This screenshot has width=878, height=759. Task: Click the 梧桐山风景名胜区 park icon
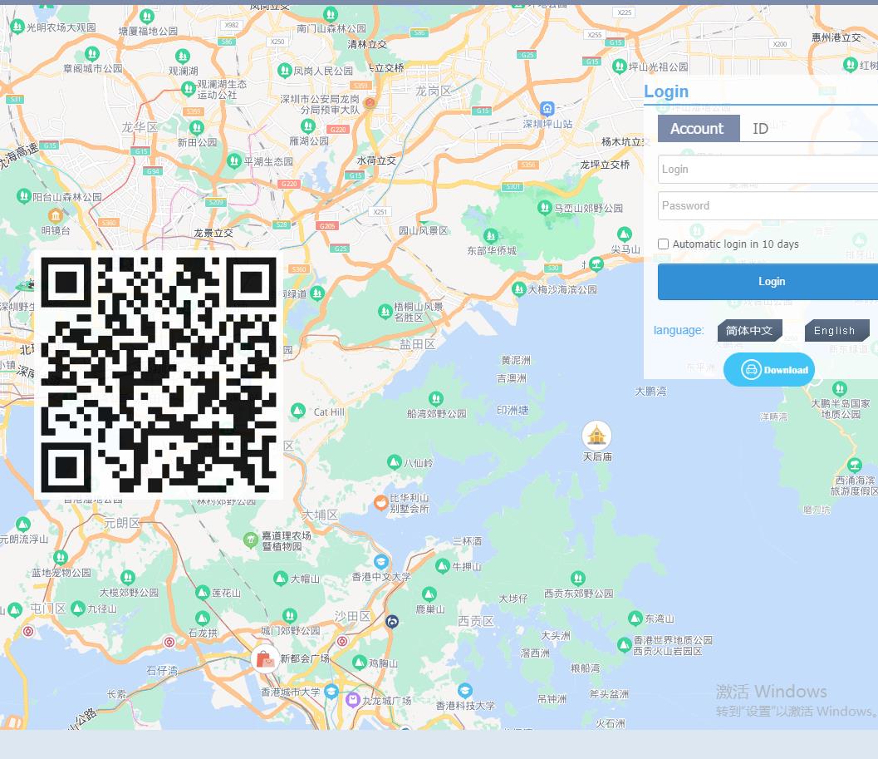pos(385,311)
